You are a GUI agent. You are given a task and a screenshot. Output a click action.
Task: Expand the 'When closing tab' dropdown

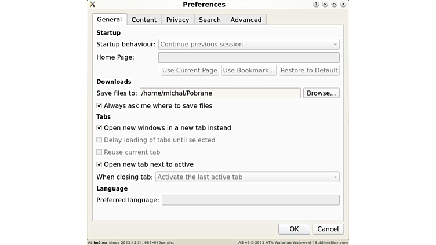click(x=247, y=177)
